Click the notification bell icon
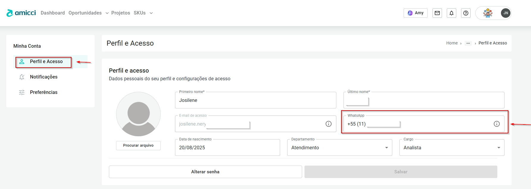The height and width of the screenshot is (189, 531). tap(451, 13)
